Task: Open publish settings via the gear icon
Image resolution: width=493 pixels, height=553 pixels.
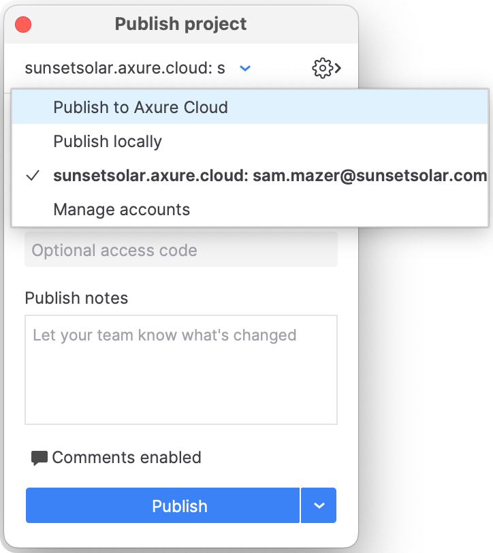Action: 321,68
